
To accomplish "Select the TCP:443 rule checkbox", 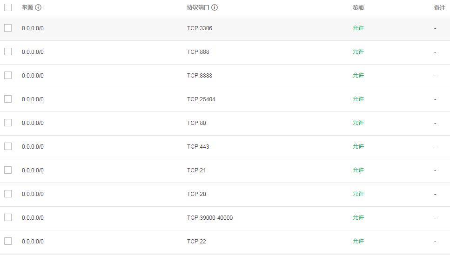I will (8, 146).
